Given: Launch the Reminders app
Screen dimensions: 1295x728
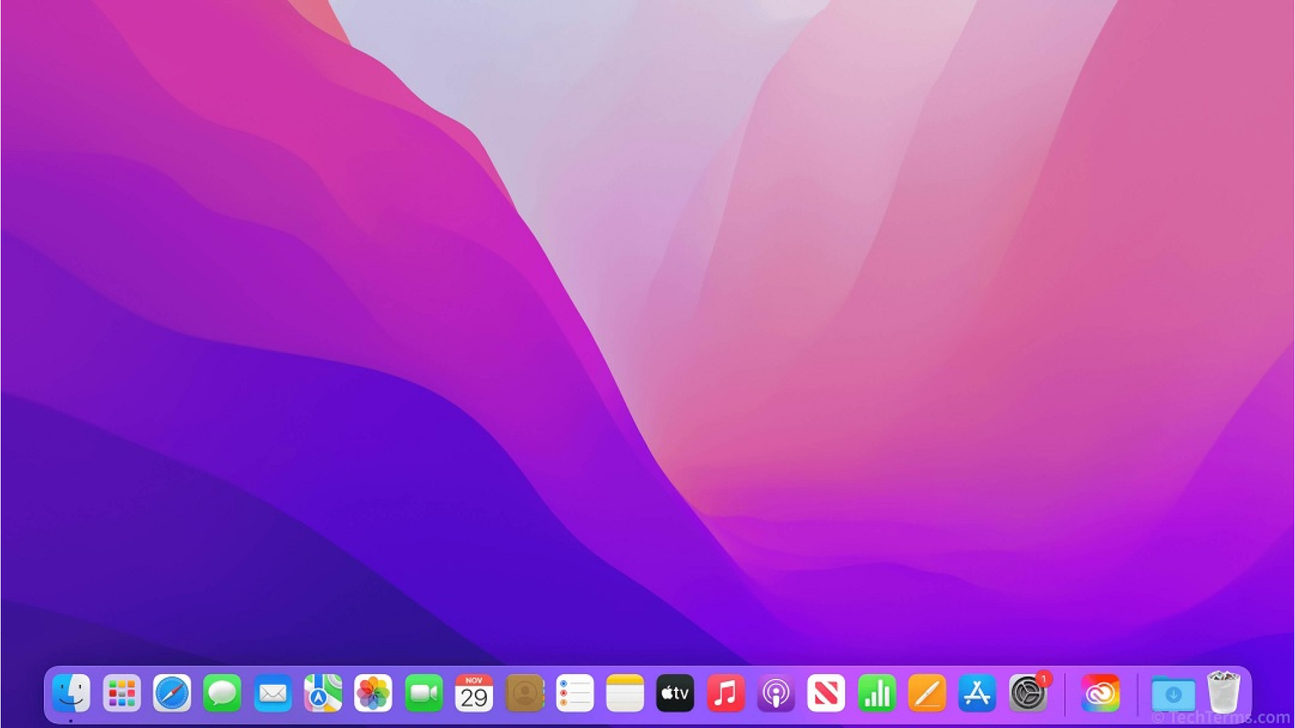Looking at the screenshot, I should tap(575, 693).
